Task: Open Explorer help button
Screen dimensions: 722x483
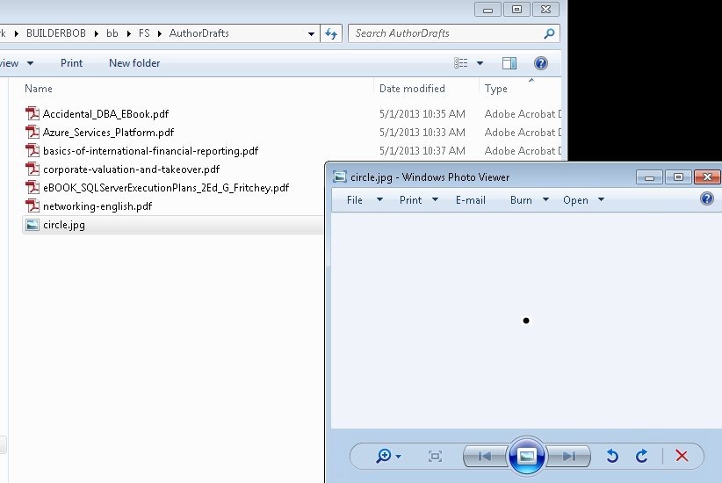Action: [x=541, y=63]
